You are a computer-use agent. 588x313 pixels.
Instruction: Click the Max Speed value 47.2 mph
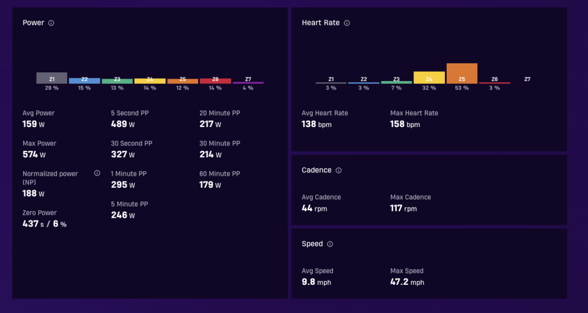coord(407,282)
